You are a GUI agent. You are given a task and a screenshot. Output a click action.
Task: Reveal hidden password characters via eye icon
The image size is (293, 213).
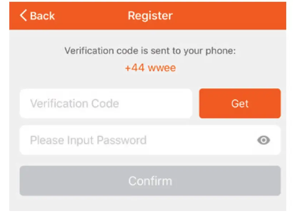coord(264,140)
